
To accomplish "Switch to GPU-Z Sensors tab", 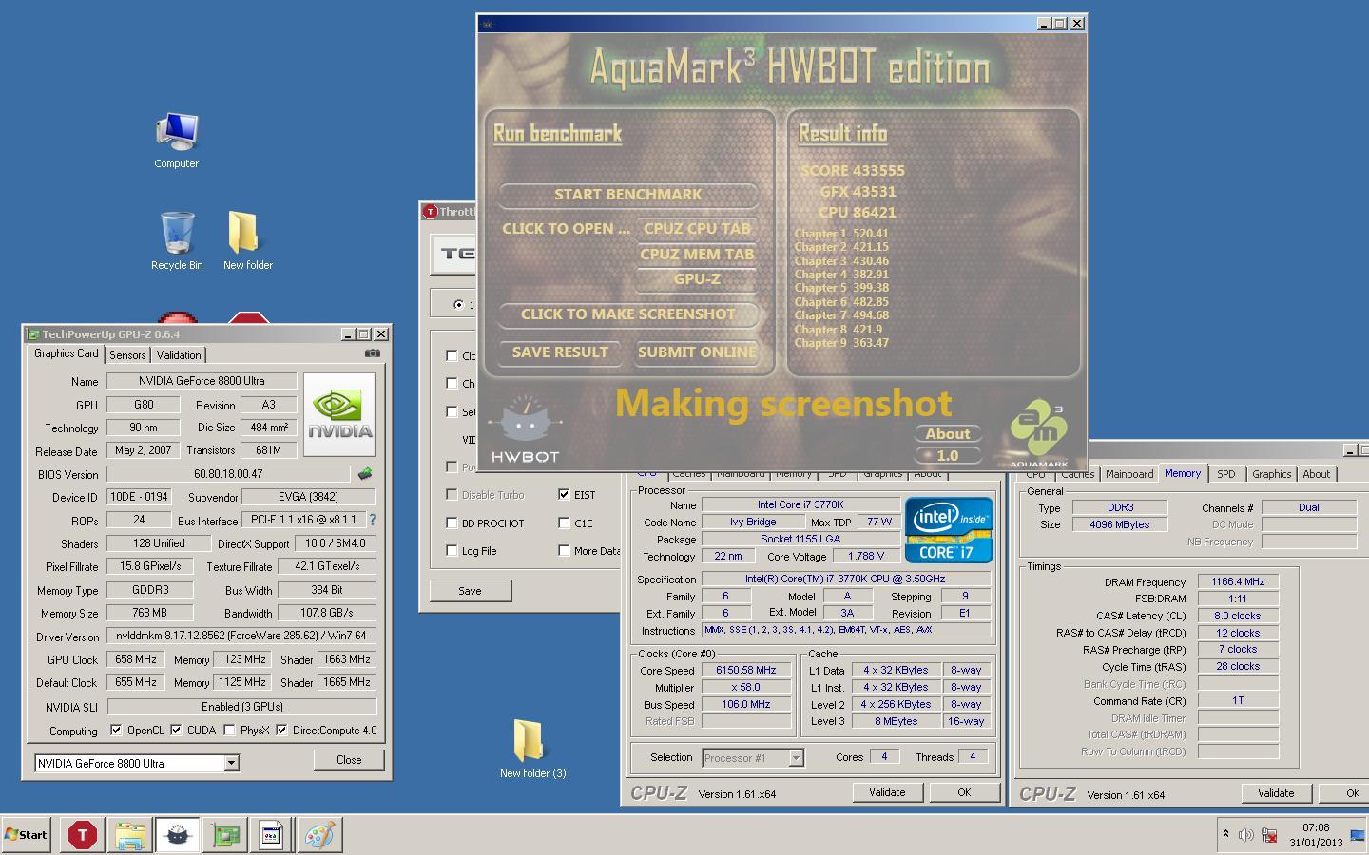I will tap(127, 354).
